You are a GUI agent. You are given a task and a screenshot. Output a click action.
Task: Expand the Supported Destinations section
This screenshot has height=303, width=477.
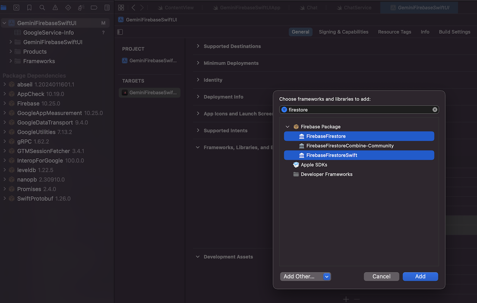point(198,46)
